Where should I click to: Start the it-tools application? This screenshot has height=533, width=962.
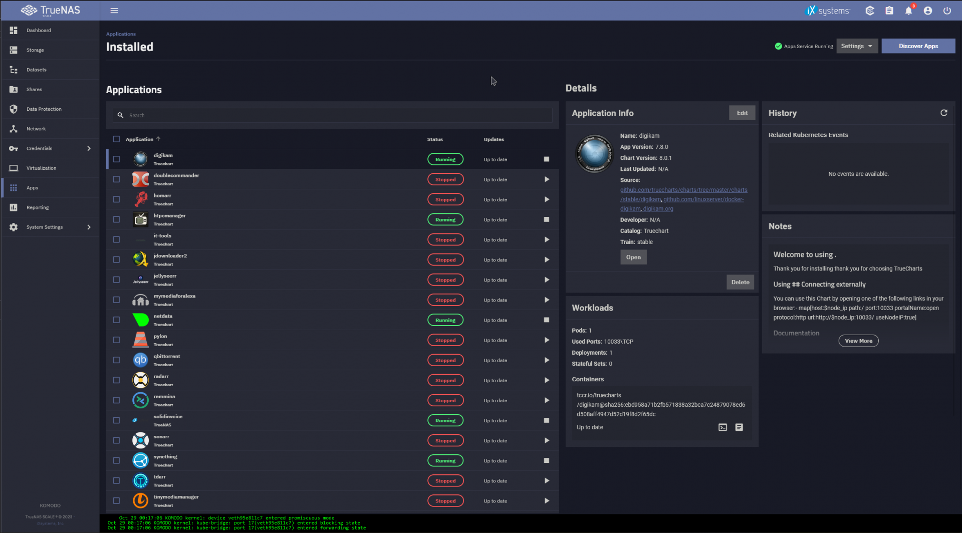click(547, 239)
